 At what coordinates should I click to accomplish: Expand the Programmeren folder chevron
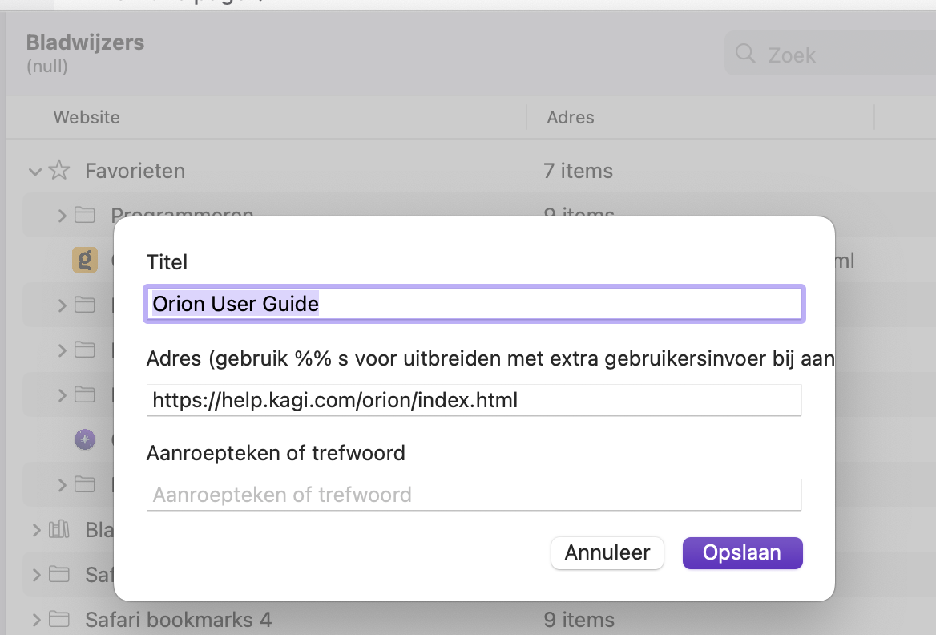(x=63, y=216)
